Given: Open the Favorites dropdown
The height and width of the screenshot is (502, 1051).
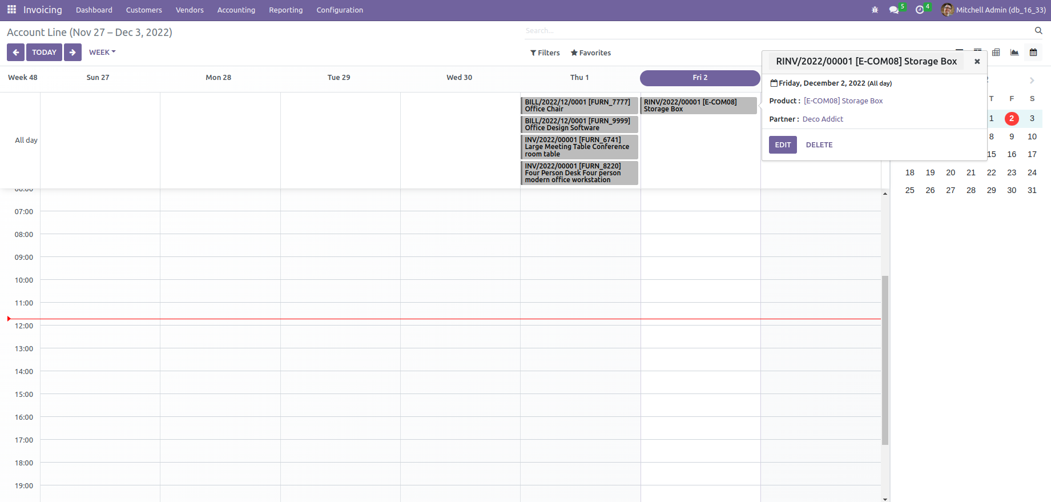Looking at the screenshot, I should [x=590, y=53].
